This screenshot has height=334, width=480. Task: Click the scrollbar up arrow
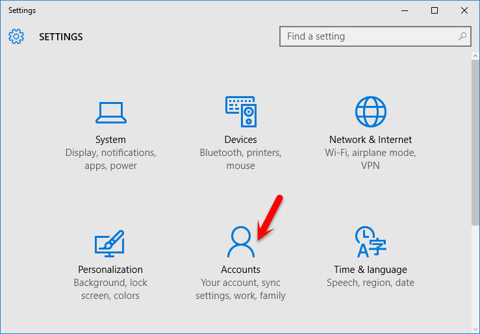pyautogui.click(x=475, y=56)
